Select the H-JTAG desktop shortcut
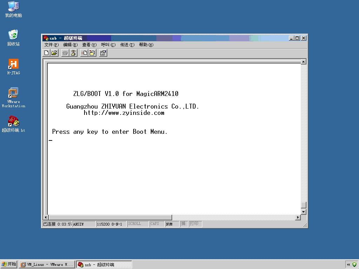This screenshot has width=359, height=269. [x=14, y=67]
